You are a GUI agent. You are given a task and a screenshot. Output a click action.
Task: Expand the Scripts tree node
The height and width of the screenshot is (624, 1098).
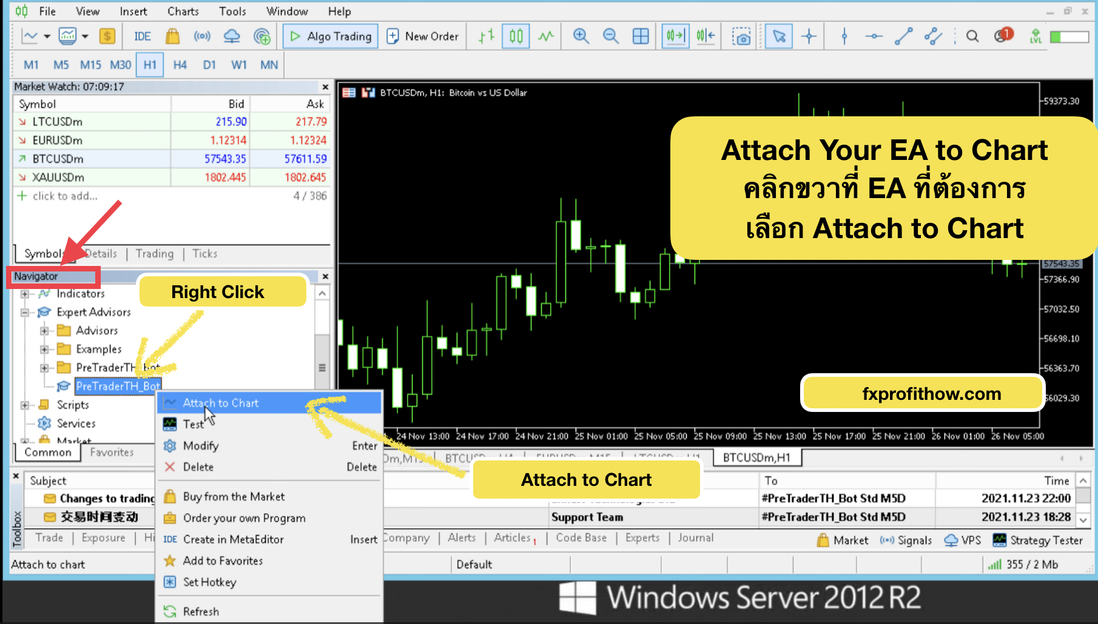click(25, 405)
